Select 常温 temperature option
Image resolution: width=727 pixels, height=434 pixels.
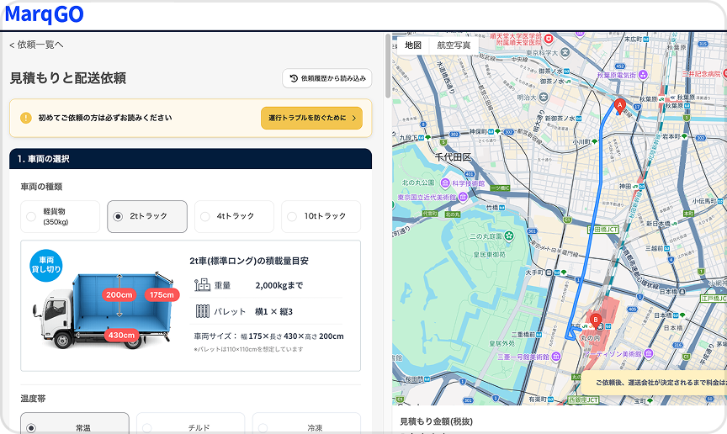[x=75, y=423]
